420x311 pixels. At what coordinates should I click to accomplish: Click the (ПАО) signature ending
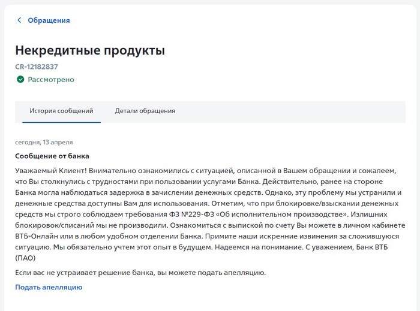click(x=25, y=258)
